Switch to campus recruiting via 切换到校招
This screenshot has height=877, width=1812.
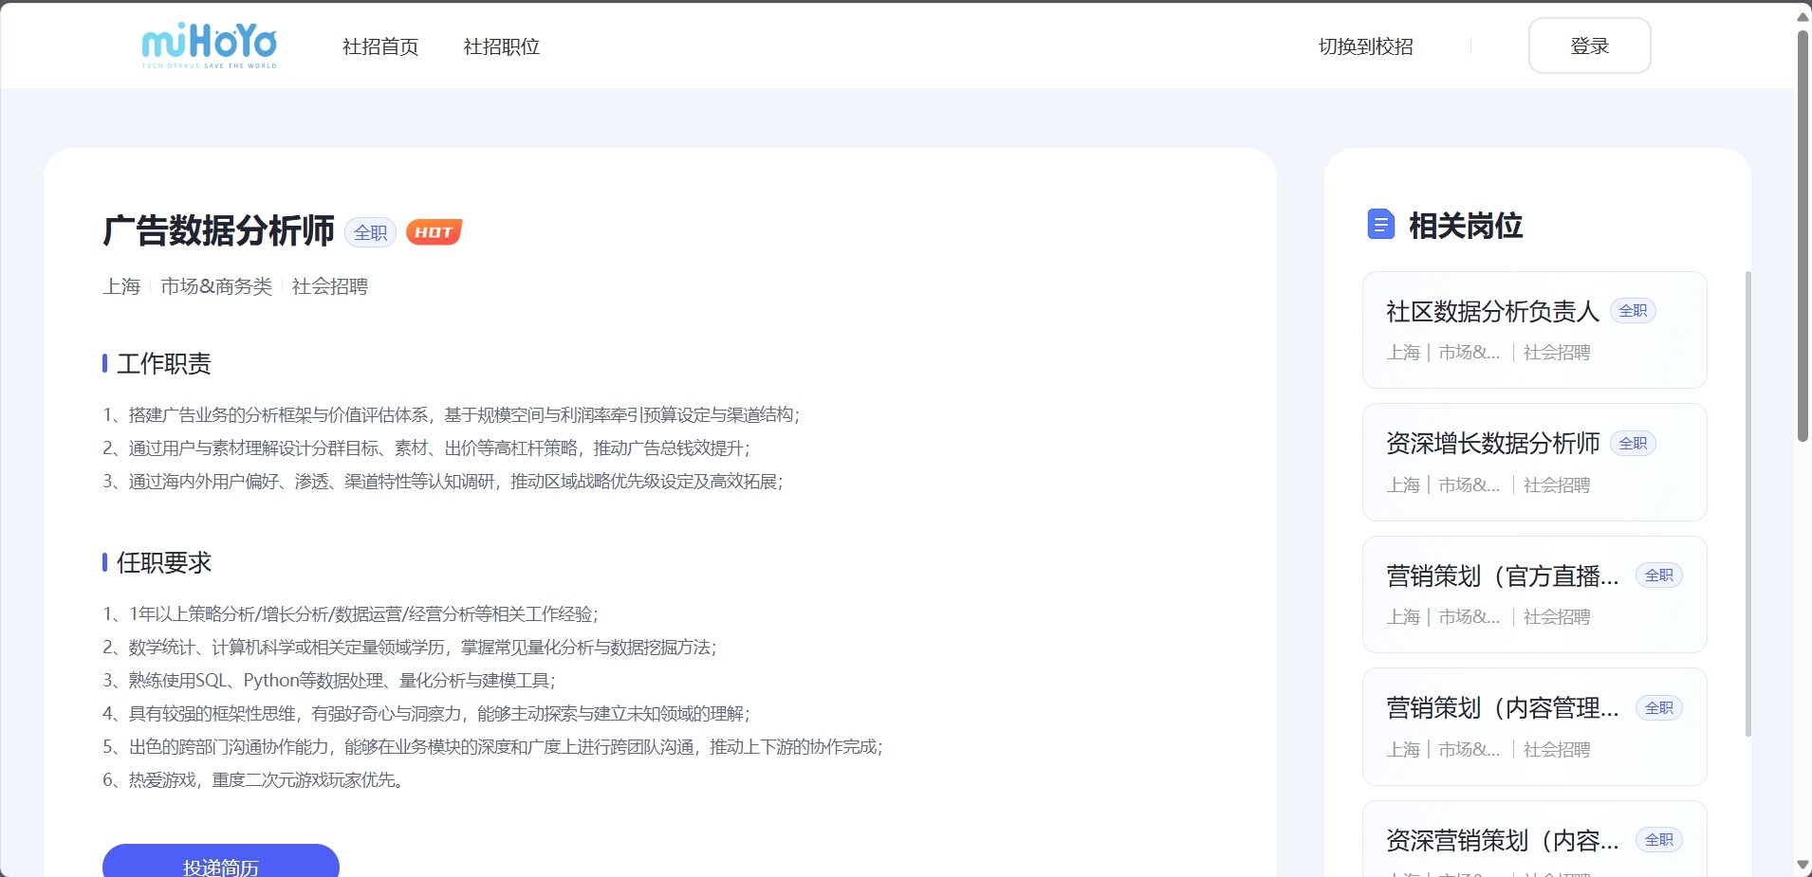pos(1365,46)
